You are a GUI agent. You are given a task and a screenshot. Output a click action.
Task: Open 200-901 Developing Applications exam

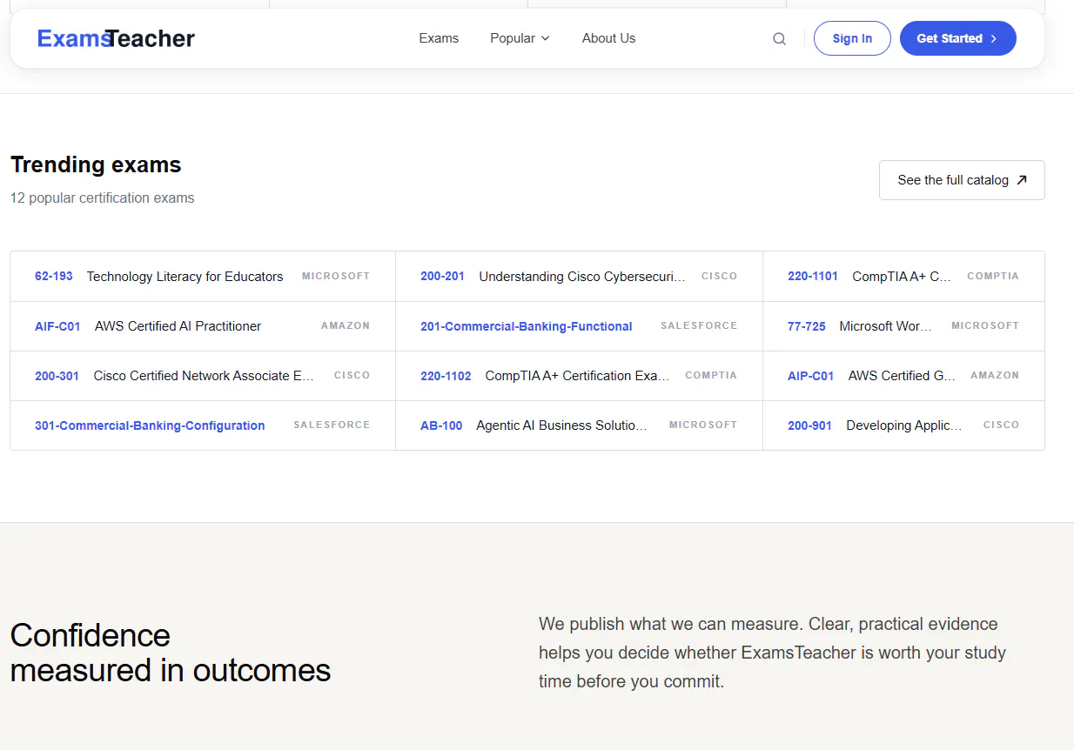pyautogui.click(x=903, y=425)
